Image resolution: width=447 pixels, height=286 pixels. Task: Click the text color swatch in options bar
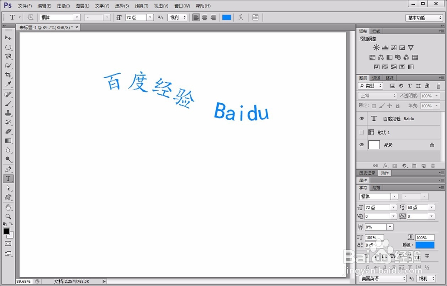click(227, 17)
